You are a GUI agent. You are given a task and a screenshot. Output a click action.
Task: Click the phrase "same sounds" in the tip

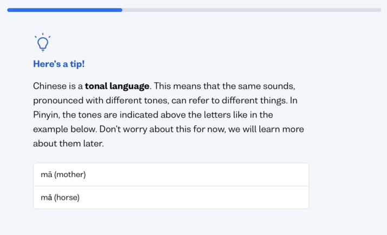tap(266, 86)
